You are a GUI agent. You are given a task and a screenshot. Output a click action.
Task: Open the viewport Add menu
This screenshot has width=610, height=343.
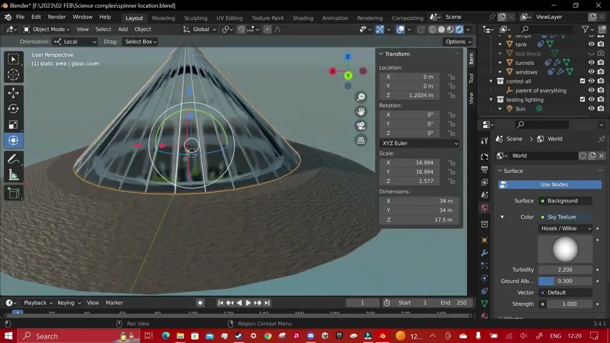[x=123, y=30]
